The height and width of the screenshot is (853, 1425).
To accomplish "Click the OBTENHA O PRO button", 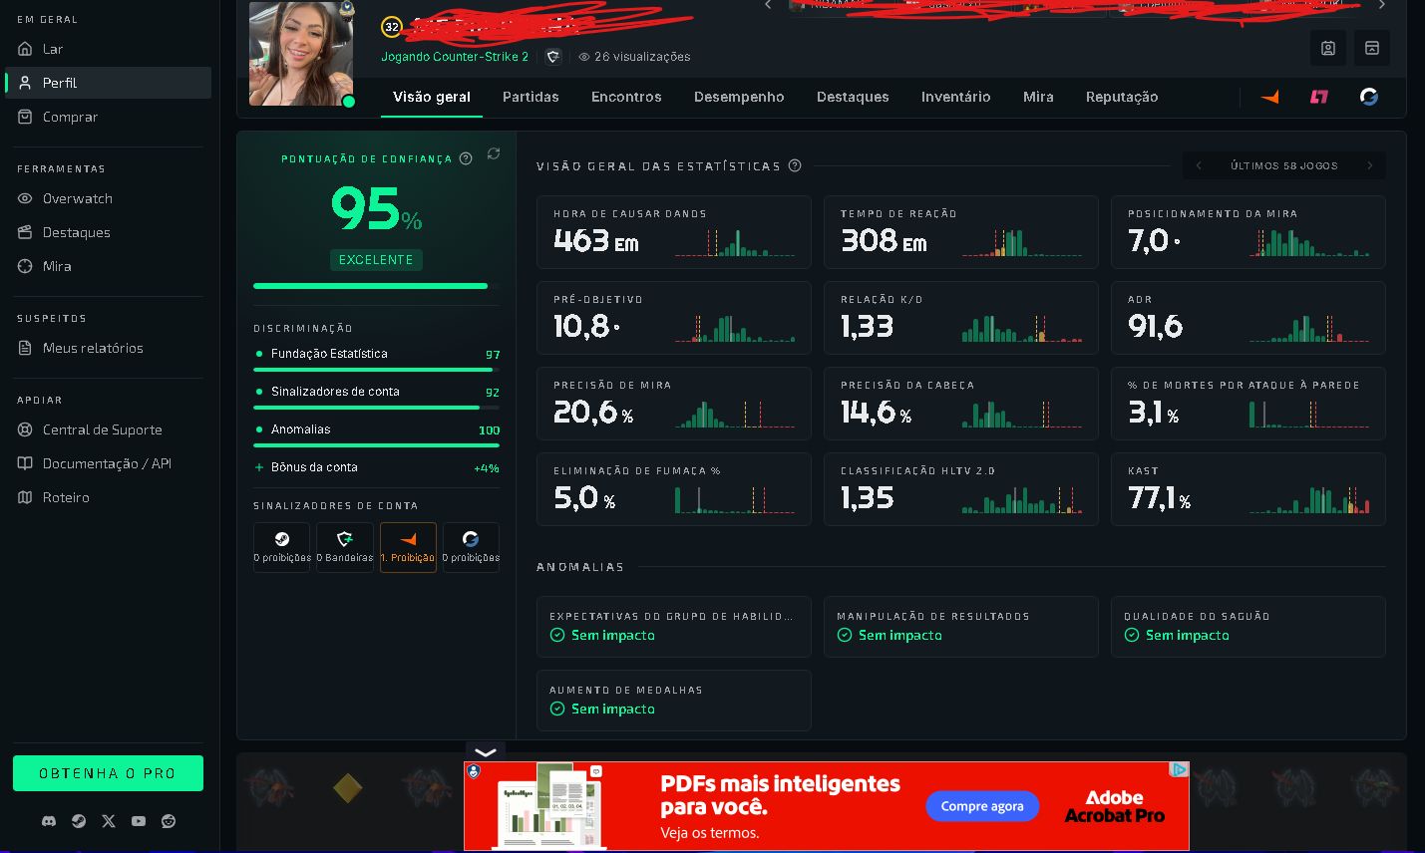I will point(108,773).
